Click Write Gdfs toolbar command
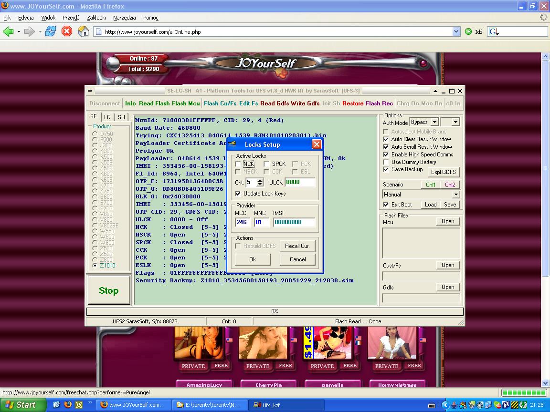550x412 pixels. pyautogui.click(x=305, y=103)
